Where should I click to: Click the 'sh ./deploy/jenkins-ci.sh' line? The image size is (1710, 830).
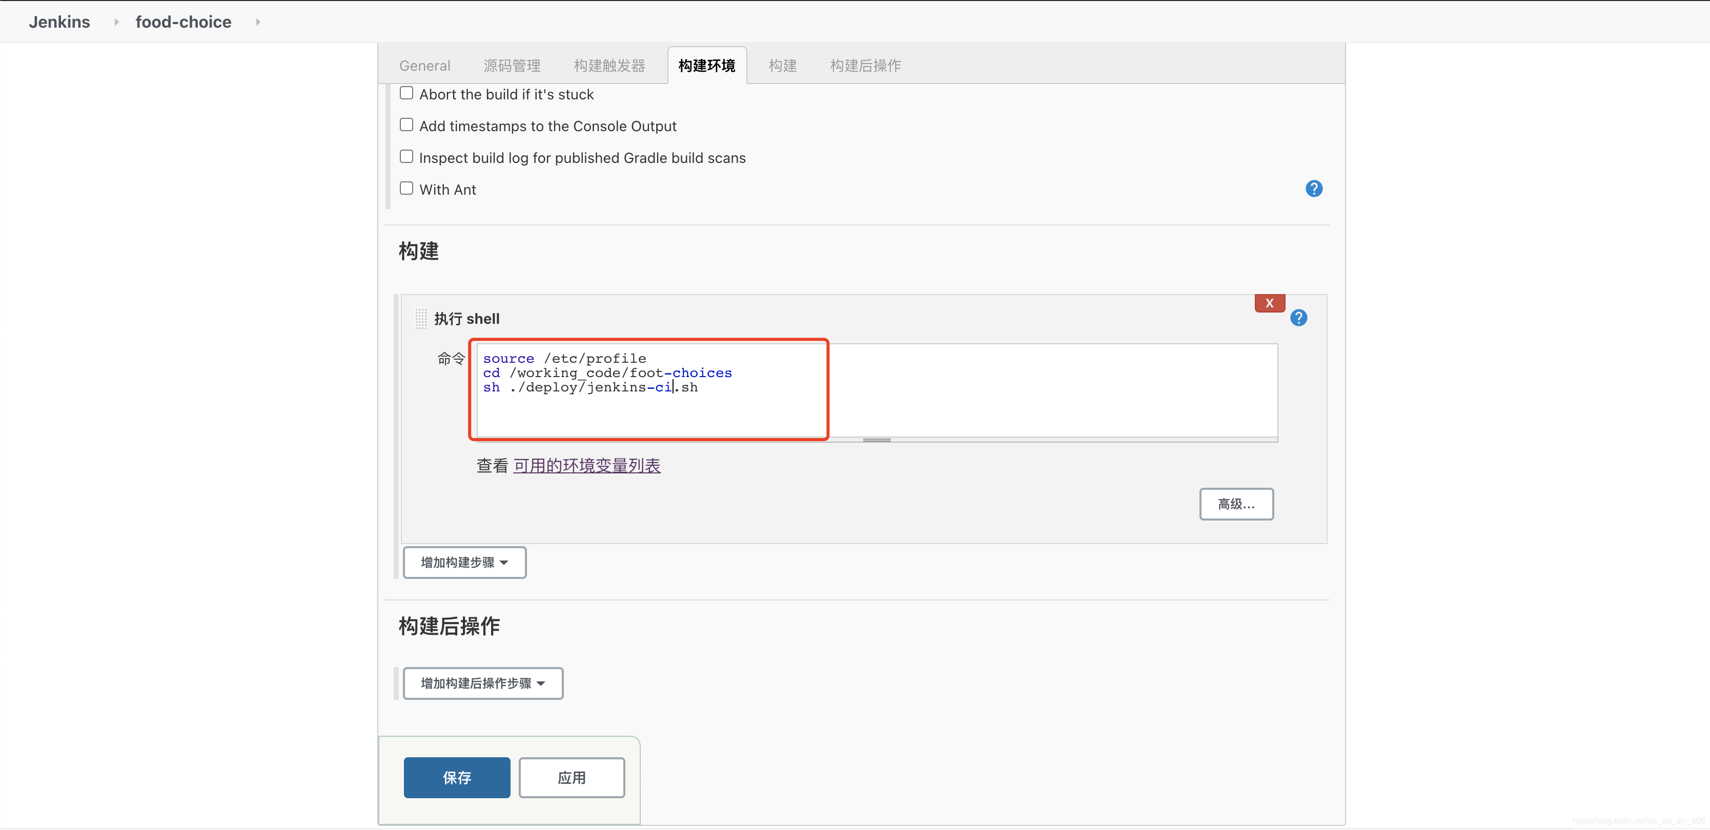(590, 387)
